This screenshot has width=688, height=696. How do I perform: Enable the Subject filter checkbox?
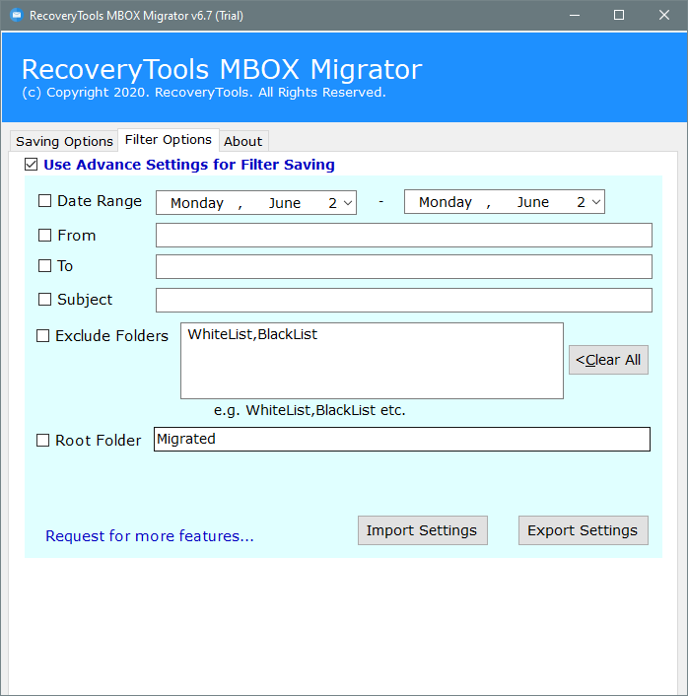click(x=44, y=299)
